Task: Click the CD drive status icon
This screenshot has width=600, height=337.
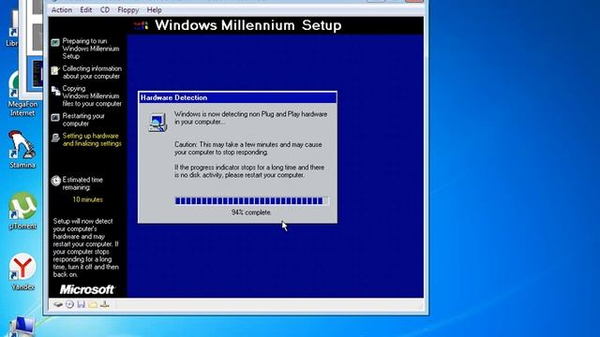Action: tap(69, 304)
